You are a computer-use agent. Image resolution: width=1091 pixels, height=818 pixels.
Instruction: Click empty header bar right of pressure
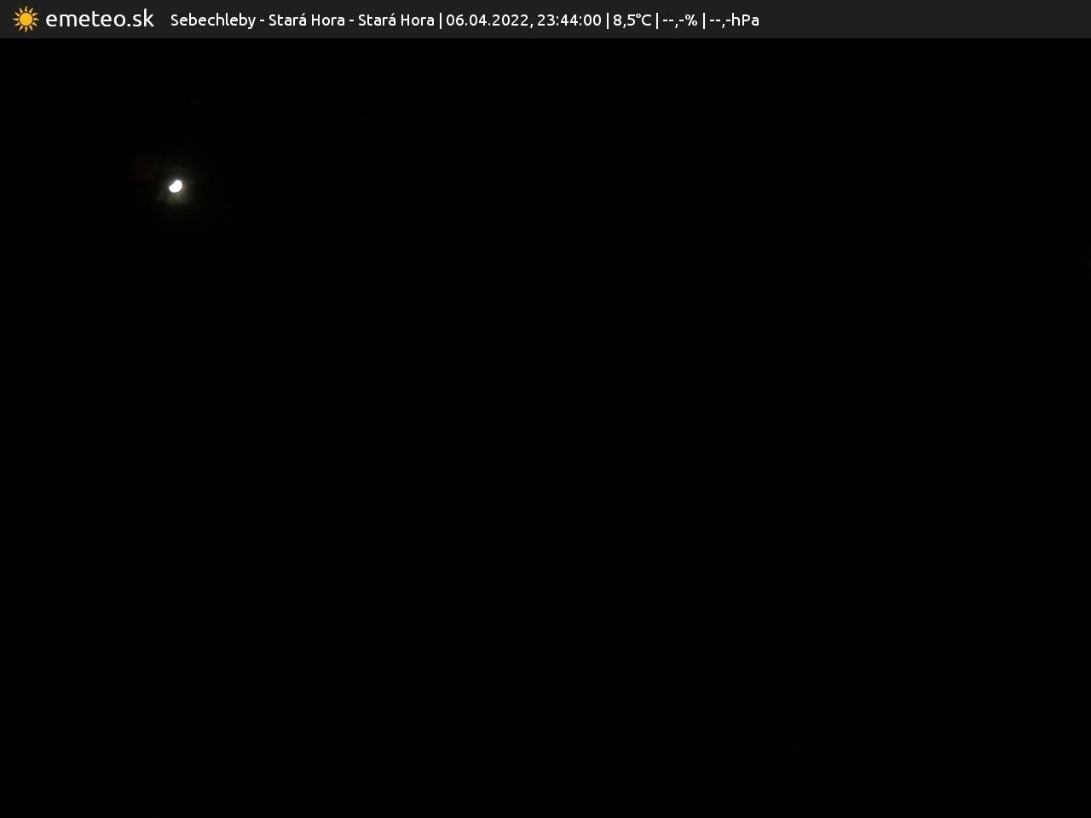tap(921, 19)
